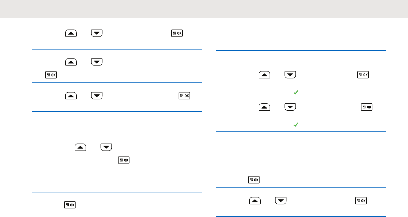Click the down arrow in the right column's second arrow row
This screenshot has width=408, height=217.
[x=290, y=107]
